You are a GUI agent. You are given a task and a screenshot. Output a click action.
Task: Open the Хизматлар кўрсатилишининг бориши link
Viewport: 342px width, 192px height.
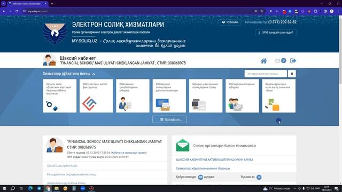click(x=203, y=169)
